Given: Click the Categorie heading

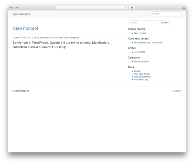Looking at the screenshot, I should click(134, 57).
